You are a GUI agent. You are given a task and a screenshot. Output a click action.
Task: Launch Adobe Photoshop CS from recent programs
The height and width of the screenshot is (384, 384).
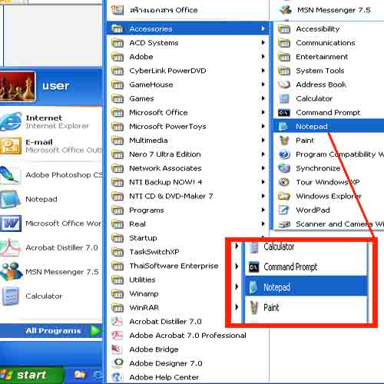coord(51,175)
